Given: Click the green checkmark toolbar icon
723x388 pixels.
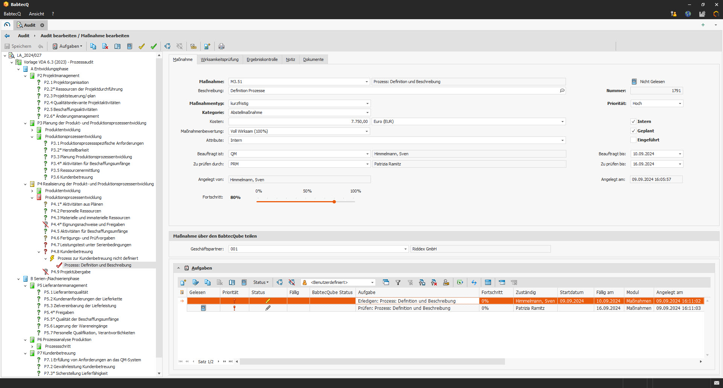Looking at the screenshot, I should [x=154, y=46].
